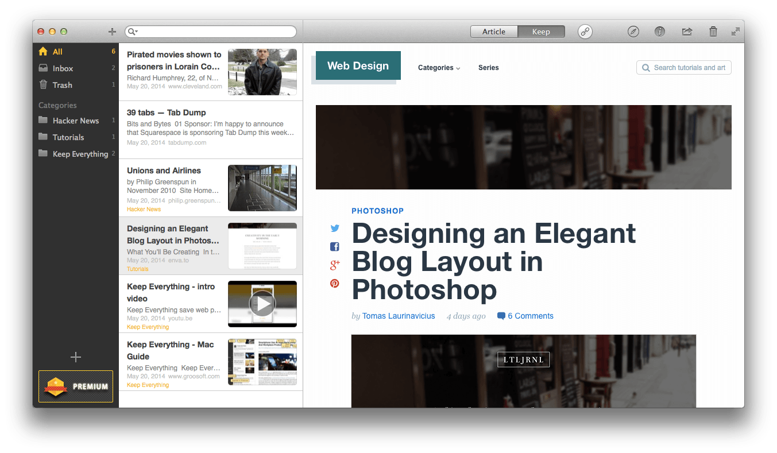Click the Categories heading in sidebar
This screenshot has width=777, height=453.
(x=57, y=106)
